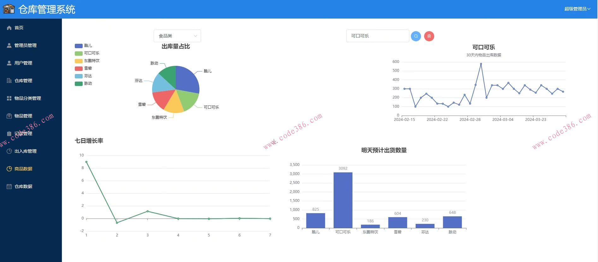598x262 pixels.
Task: Click the 管理员管理 person icon
Action: click(9, 45)
